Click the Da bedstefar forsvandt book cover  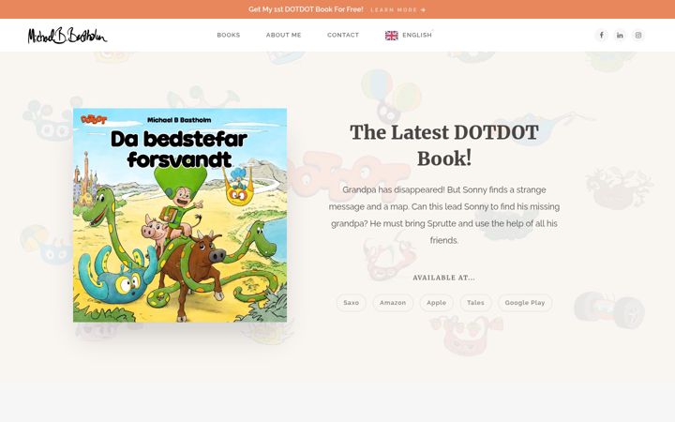180,215
